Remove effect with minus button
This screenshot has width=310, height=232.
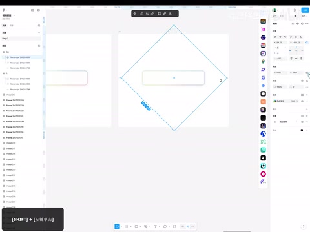click(307, 122)
